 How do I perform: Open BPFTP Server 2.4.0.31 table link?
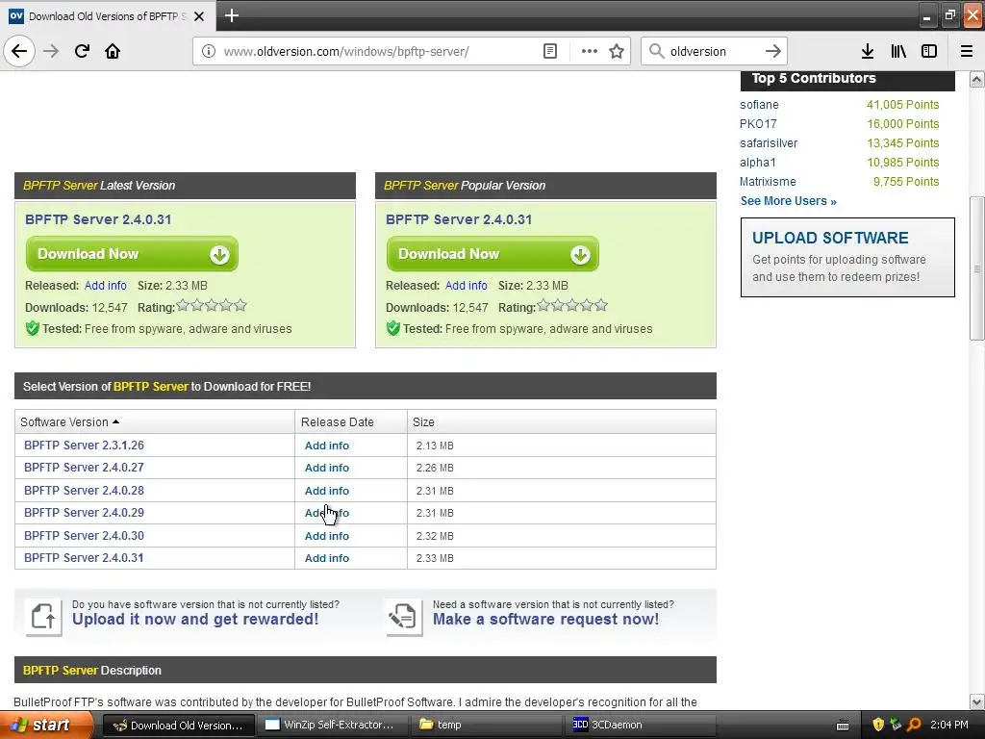pos(84,558)
